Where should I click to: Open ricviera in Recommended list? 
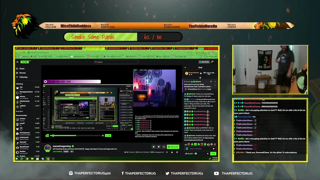point(27,119)
